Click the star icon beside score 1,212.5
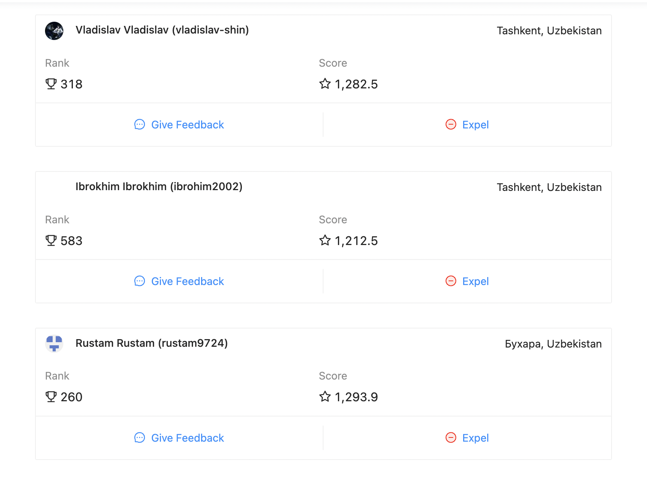Screen dimensions: 647x487 tap(325, 240)
